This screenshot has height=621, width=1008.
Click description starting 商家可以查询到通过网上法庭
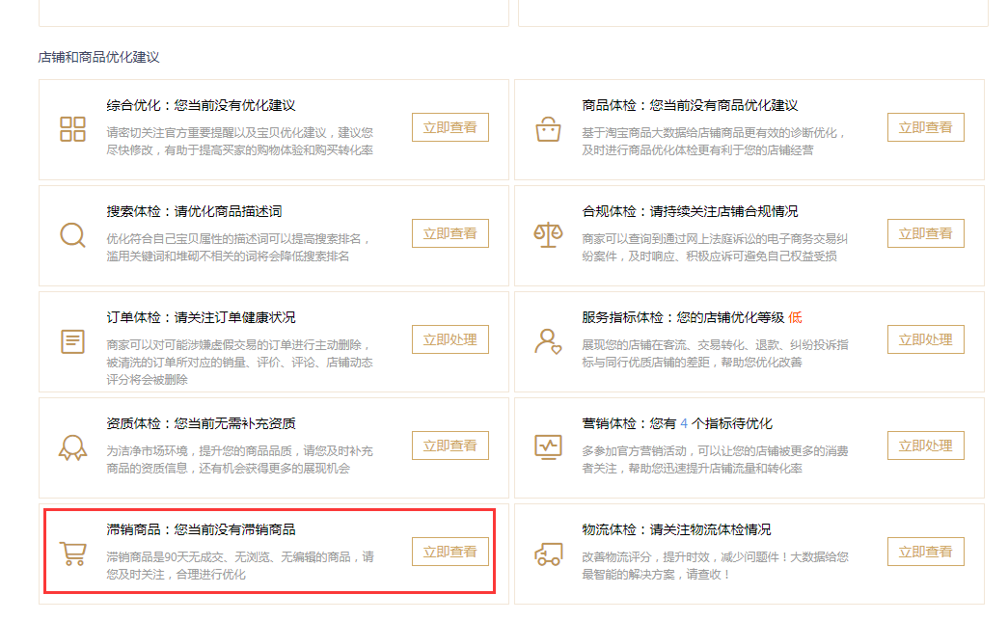(715, 248)
